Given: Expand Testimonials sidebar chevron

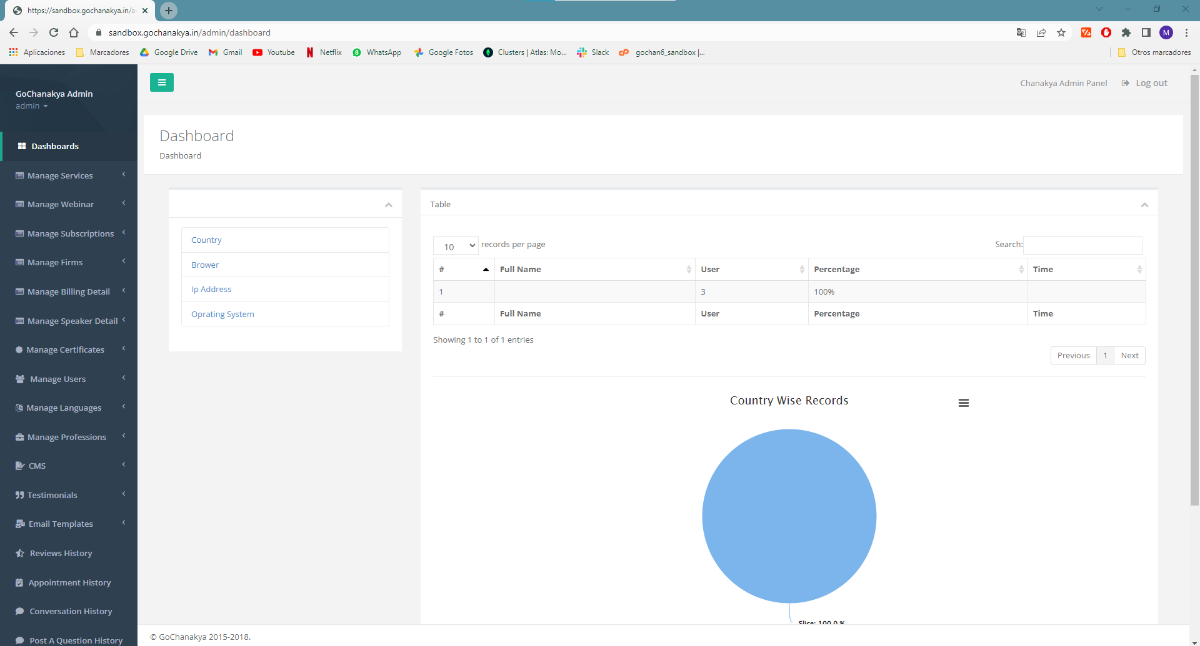Looking at the screenshot, I should (x=124, y=494).
